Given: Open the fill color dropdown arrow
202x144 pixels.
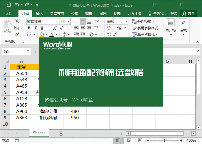Looking at the screenshot, I should pos(47,35).
